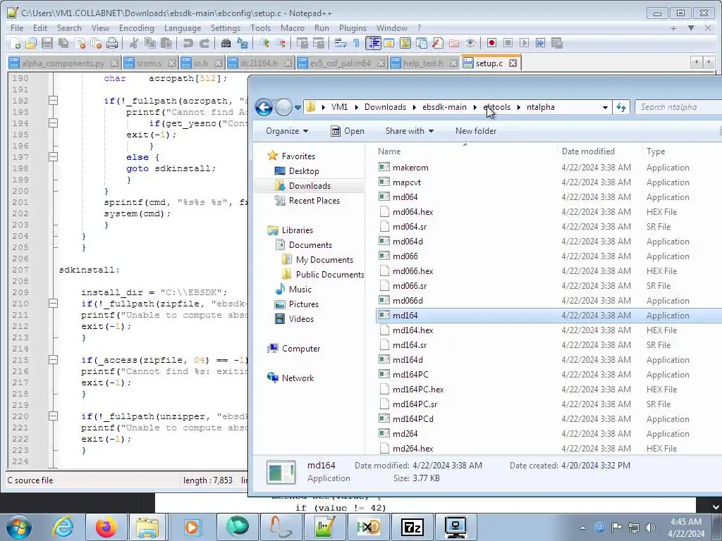Click in the Search ntalpha field
This screenshot has width=722, height=541.
pyautogui.click(x=678, y=107)
